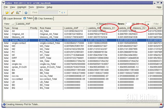The height and width of the screenshot is (109, 164).
Task: Select the M2_Total rule
Action: click(x=45, y=49)
